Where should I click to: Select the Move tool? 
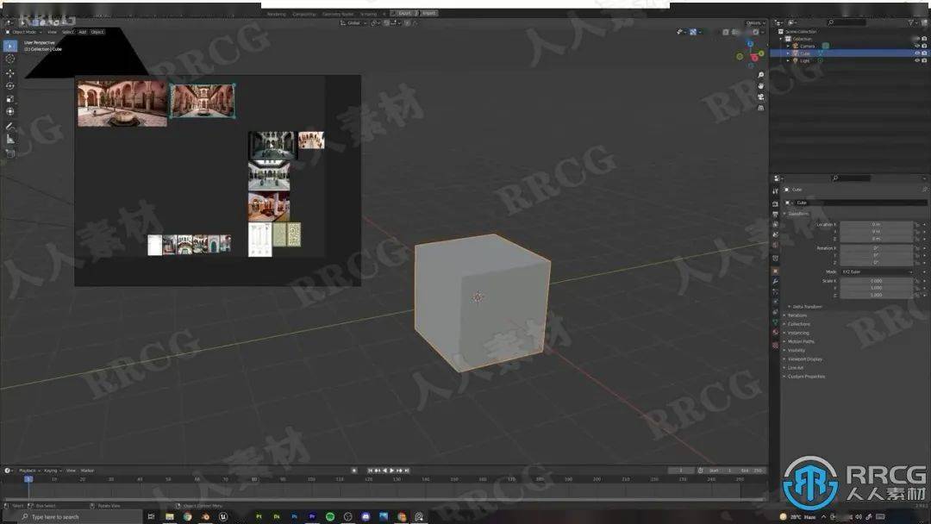pyautogui.click(x=10, y=73)
